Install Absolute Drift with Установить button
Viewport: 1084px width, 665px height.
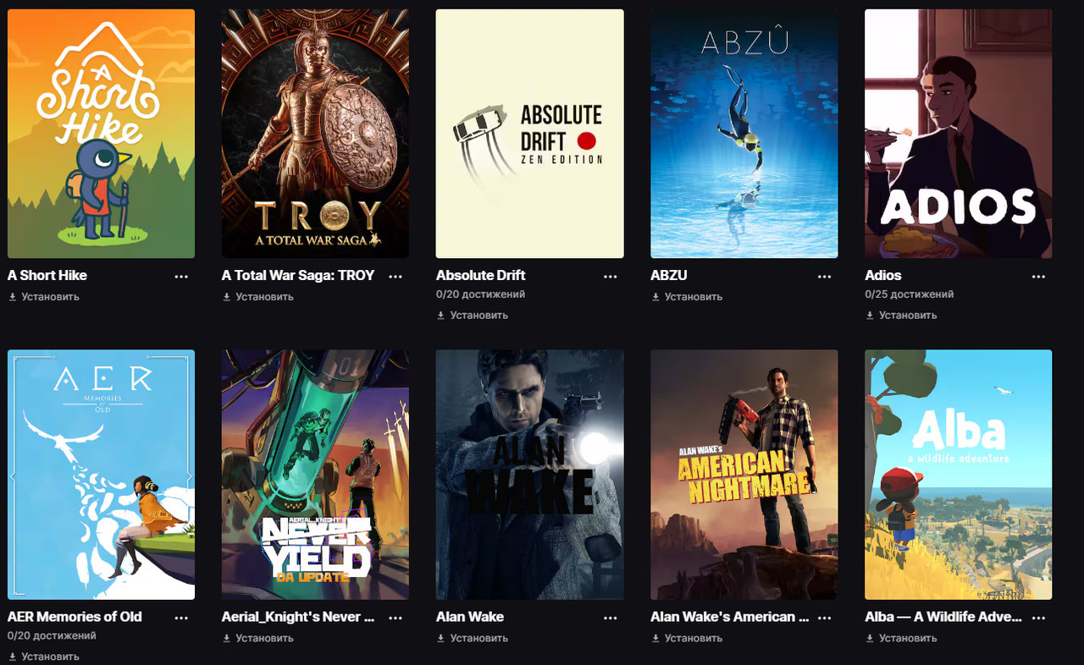click(473, 316)
